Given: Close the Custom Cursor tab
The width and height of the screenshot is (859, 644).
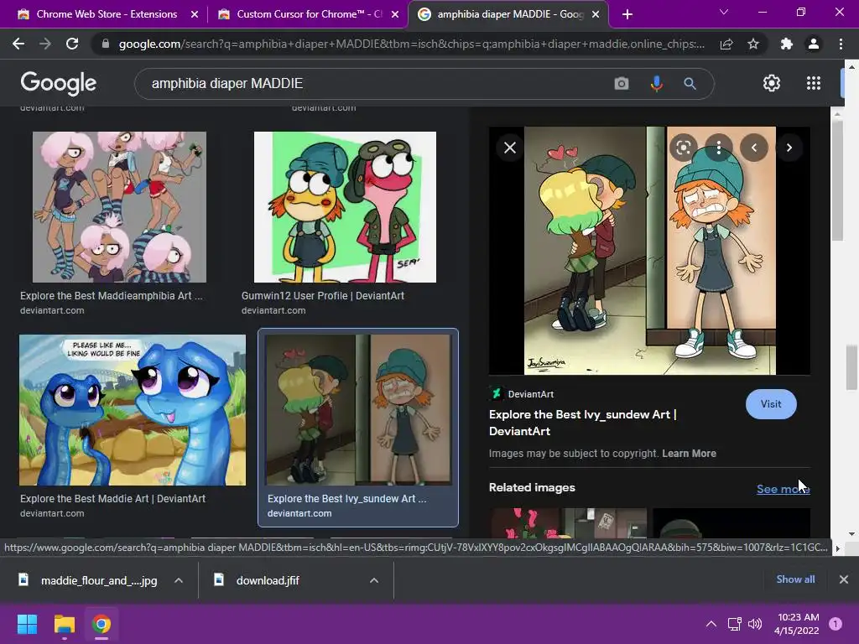Looking at the screenshot, I should pyautogui.click(x=395, y=14).
